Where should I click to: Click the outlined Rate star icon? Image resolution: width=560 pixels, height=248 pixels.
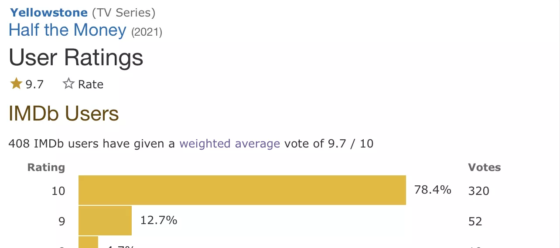point(68,84)
